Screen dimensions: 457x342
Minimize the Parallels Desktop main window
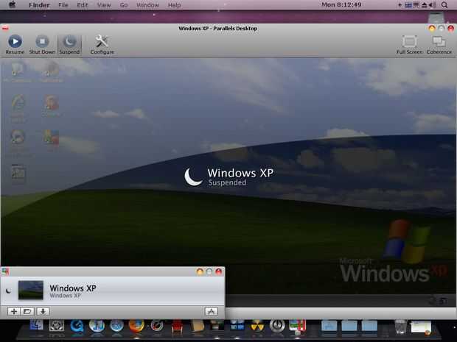pos(432,28)
